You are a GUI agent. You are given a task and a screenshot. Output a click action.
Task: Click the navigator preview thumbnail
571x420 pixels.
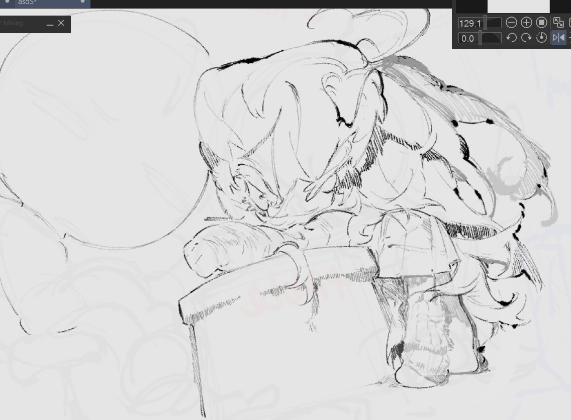(x=519, y=6)
